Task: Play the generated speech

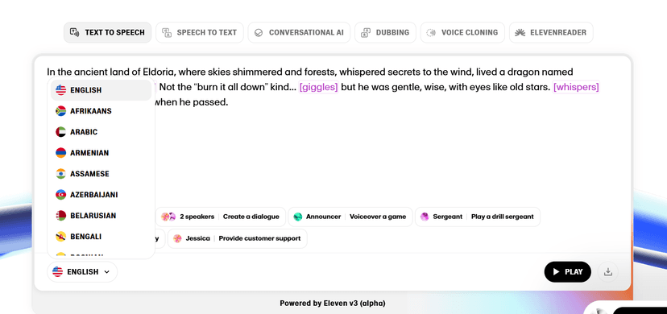Action: coord(567,272)
